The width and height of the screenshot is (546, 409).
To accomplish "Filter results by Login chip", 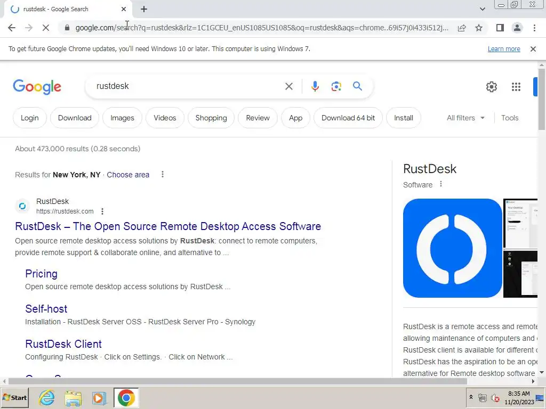I will [30, 118].
